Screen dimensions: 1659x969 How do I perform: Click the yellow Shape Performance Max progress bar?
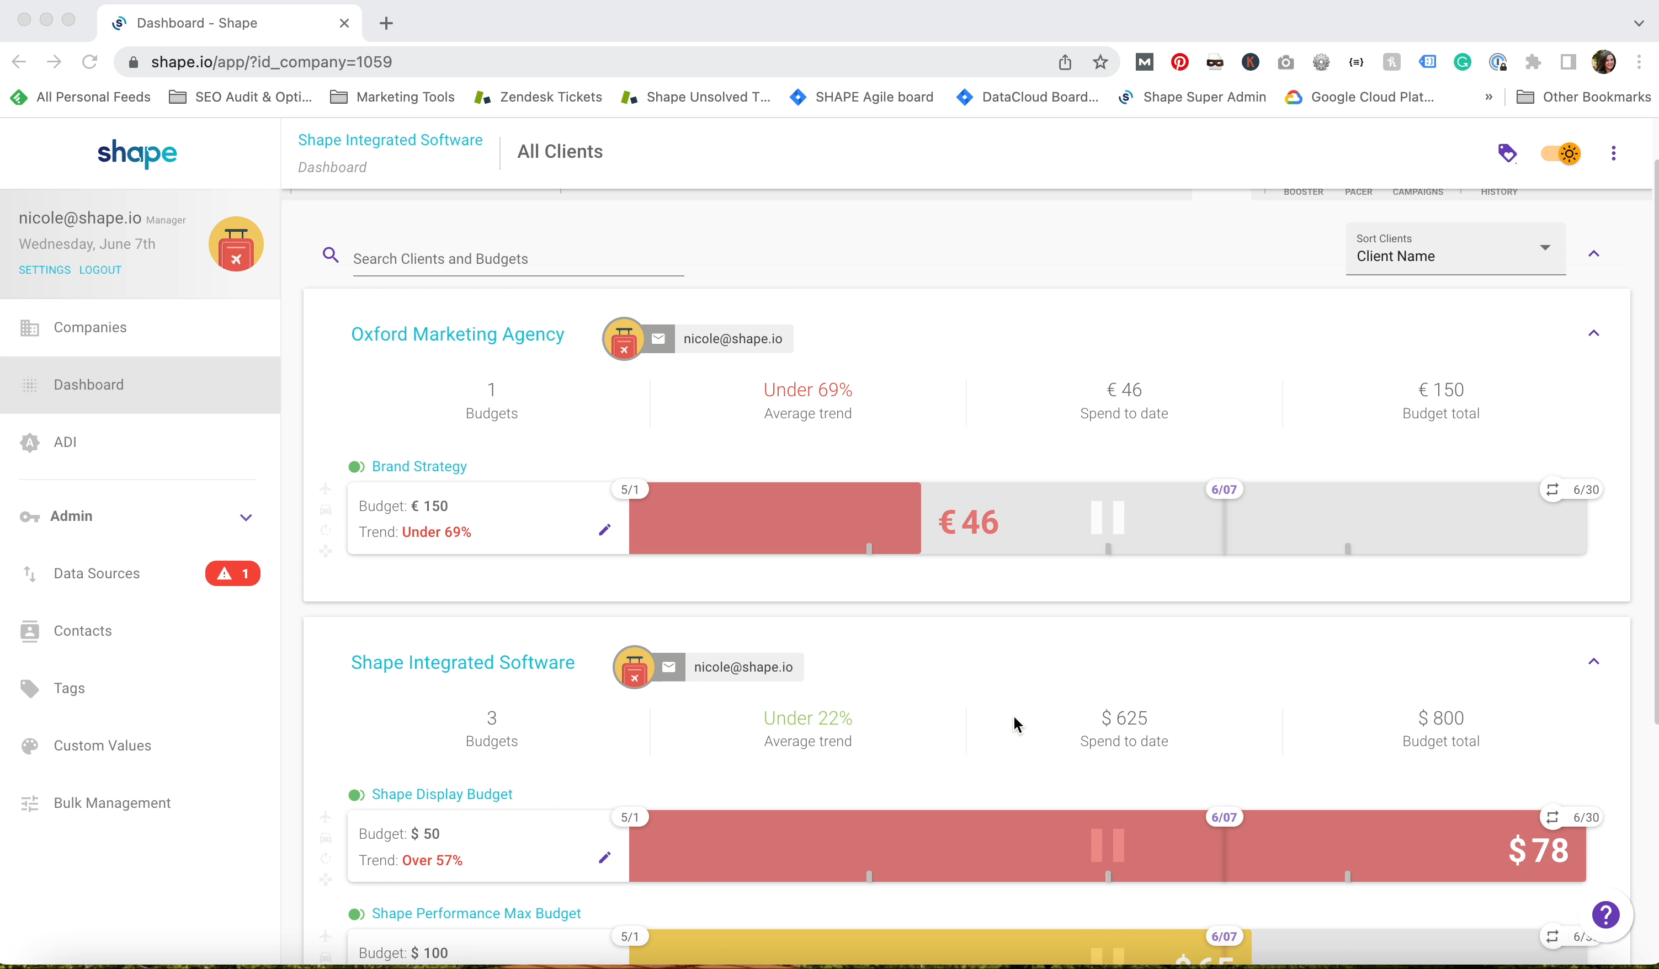coord(940,946)
